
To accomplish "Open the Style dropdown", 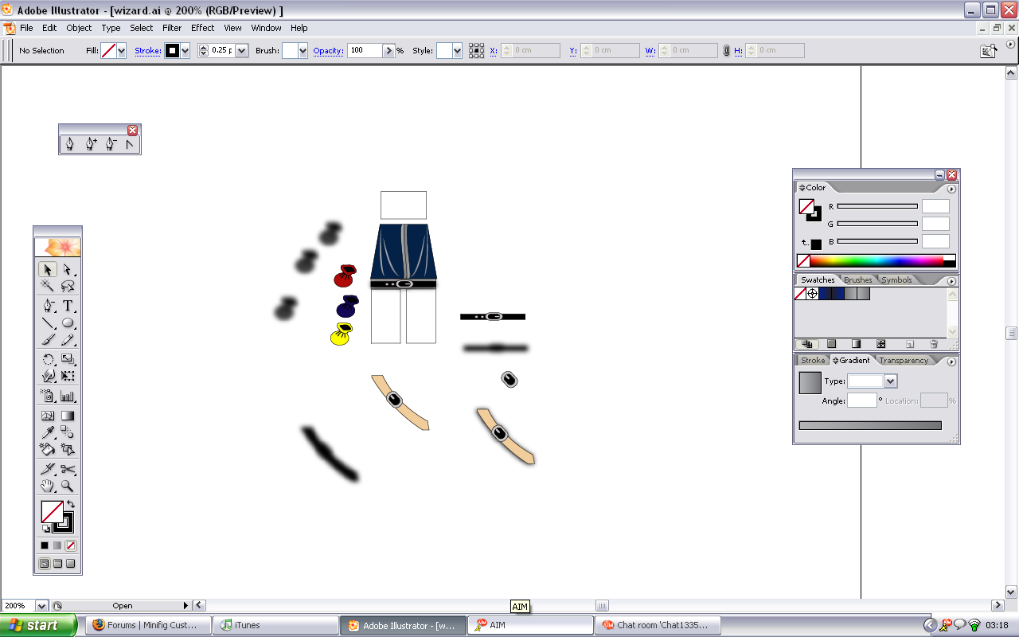I will pos(457,50).
